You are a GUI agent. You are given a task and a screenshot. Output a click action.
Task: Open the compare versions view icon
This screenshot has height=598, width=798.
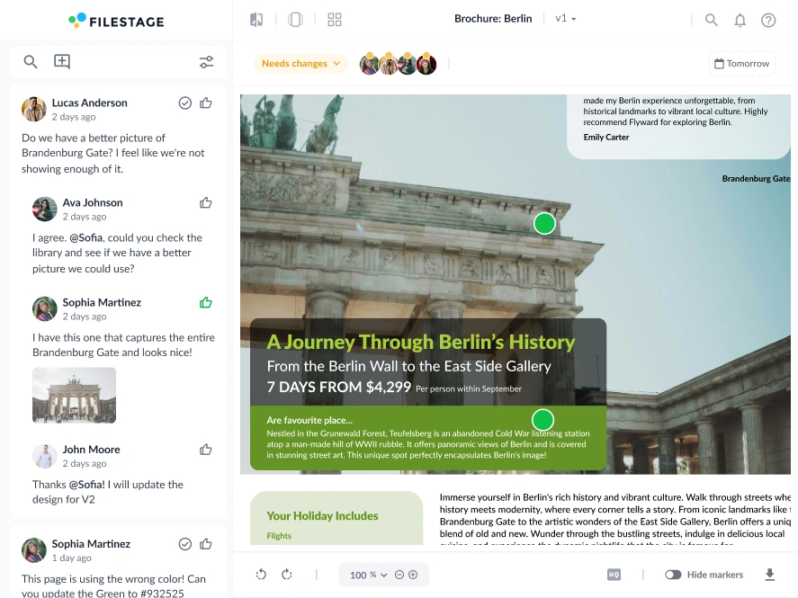(256, 20)
